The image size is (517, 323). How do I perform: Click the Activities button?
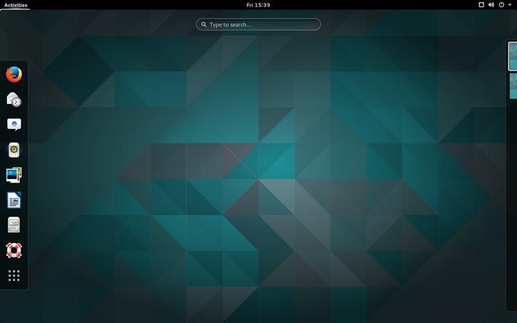pyautogui.click(x=16, y=5)
